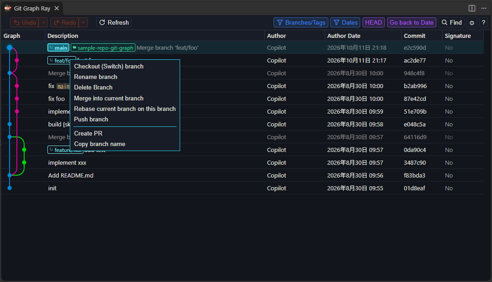Click Go back to Date
Viewport: 492px width, 282px height.
pos(411,23)
